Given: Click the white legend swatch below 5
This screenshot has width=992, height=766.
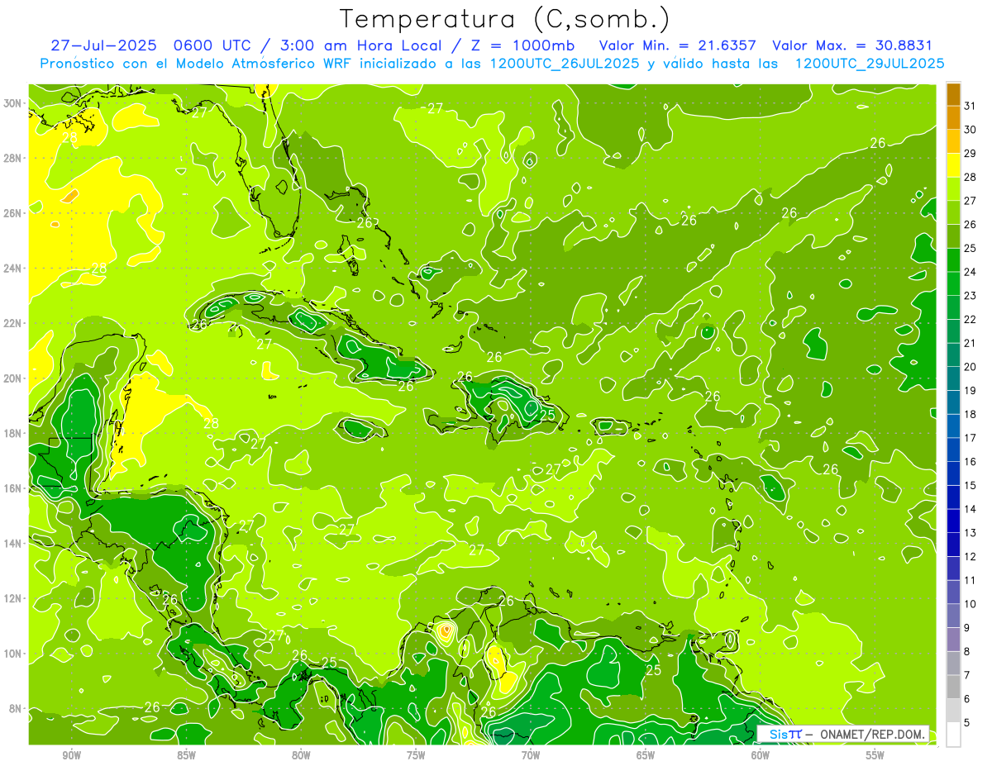Looking at the screenshot, I should coord(953,734).
